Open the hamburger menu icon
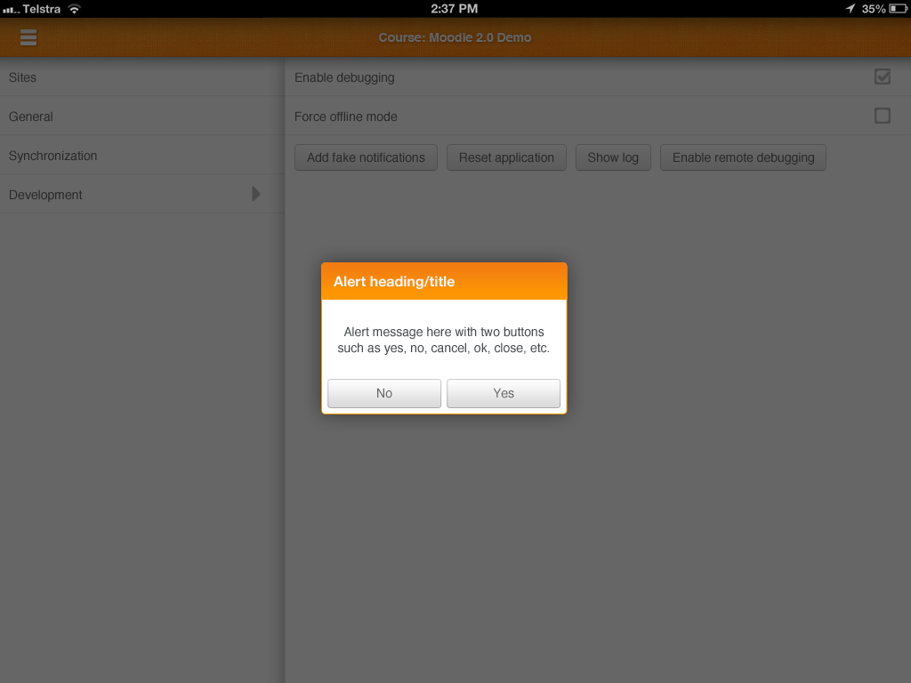This screenshot has height=683, width=911. pyautogui.click(x=28, y=37)
